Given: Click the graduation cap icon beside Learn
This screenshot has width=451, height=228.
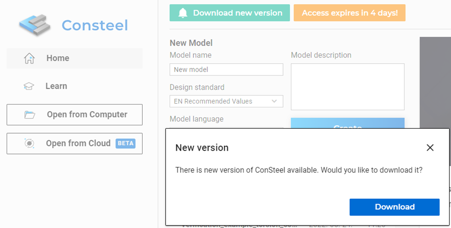Looking at the screenshot, I should click(29, 86).
